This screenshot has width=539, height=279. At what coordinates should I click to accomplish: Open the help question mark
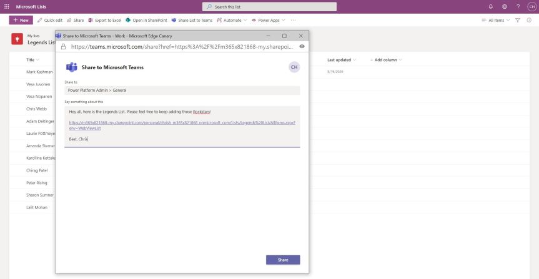tap(518, 6)
